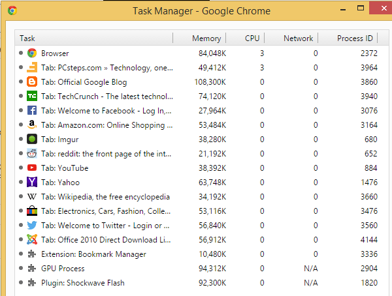This screenshot has width=392, height=296.
Task: Click the 108,300K memory value
Action: point(210,82)
